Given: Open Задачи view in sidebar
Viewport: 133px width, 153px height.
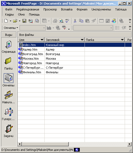Looking at the screenshot, I should 9,131.
